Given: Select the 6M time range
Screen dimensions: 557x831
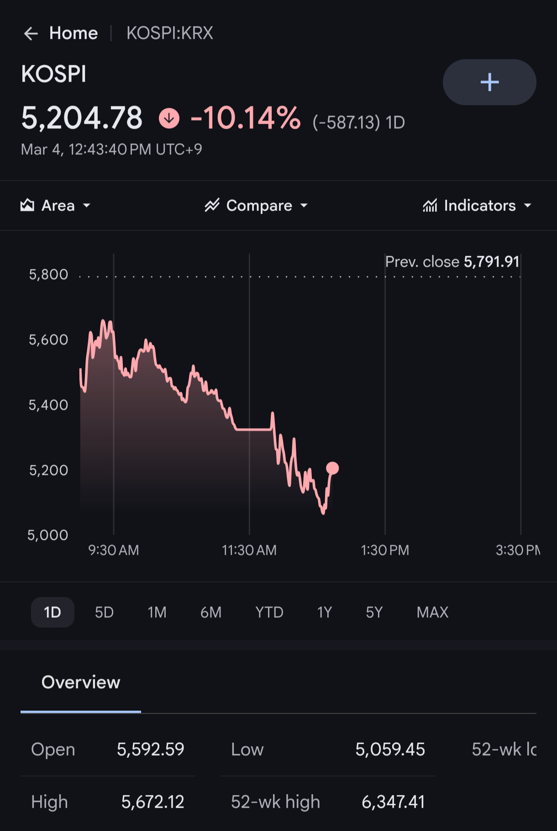Looking at the screenshot, I should coord(211,612).
